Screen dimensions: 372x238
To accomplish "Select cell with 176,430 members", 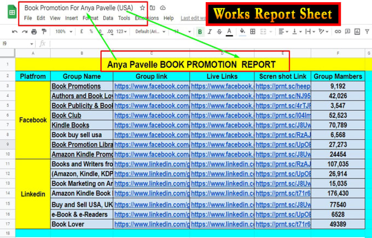I will 338,193.
